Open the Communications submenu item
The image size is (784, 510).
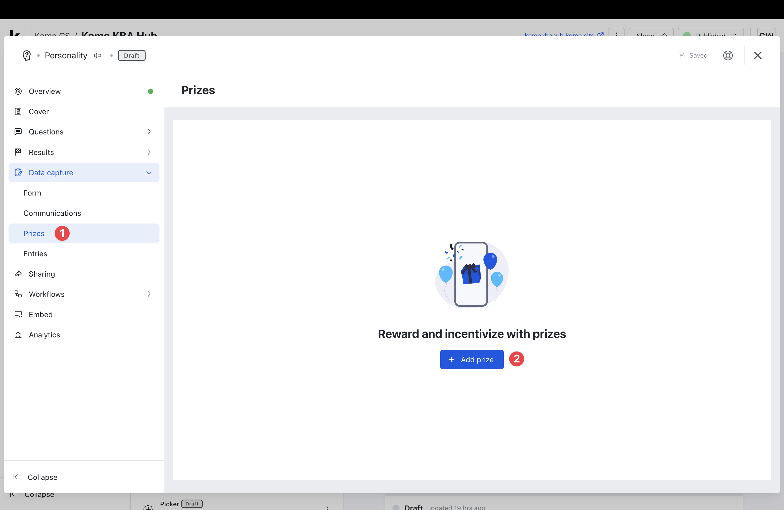tap(52, 213)
